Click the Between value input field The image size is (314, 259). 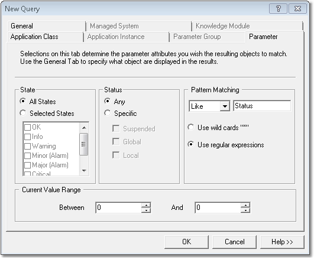coord(118,208)
